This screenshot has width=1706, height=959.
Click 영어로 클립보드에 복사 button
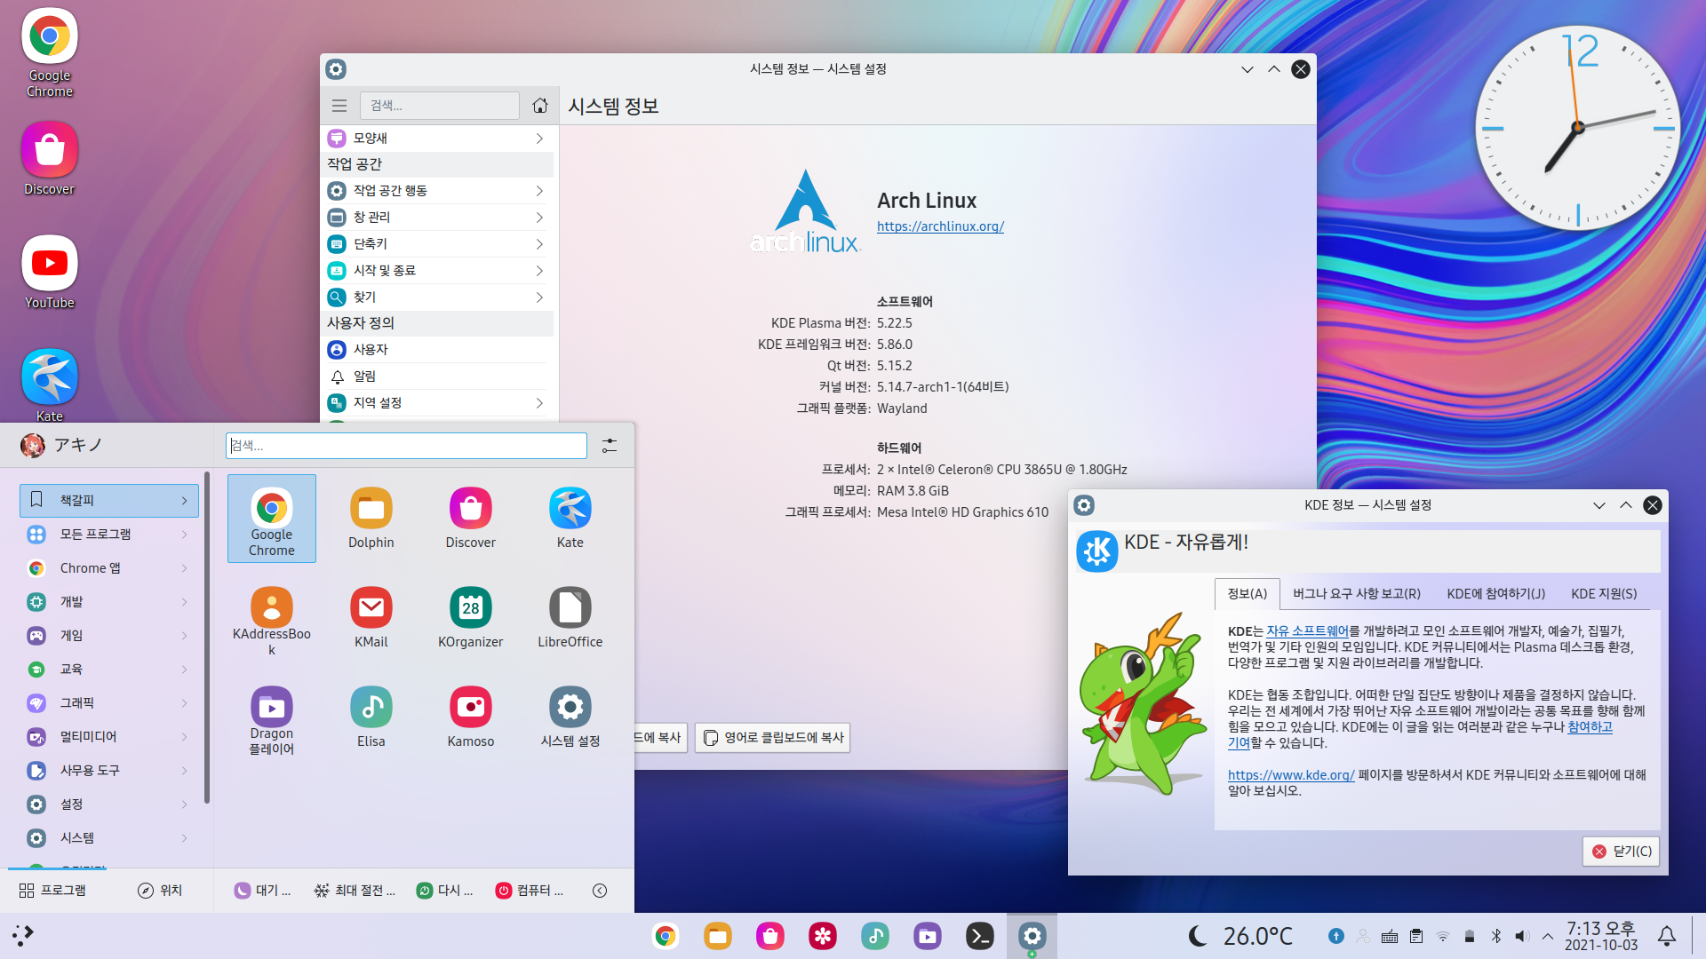point(772,738)
